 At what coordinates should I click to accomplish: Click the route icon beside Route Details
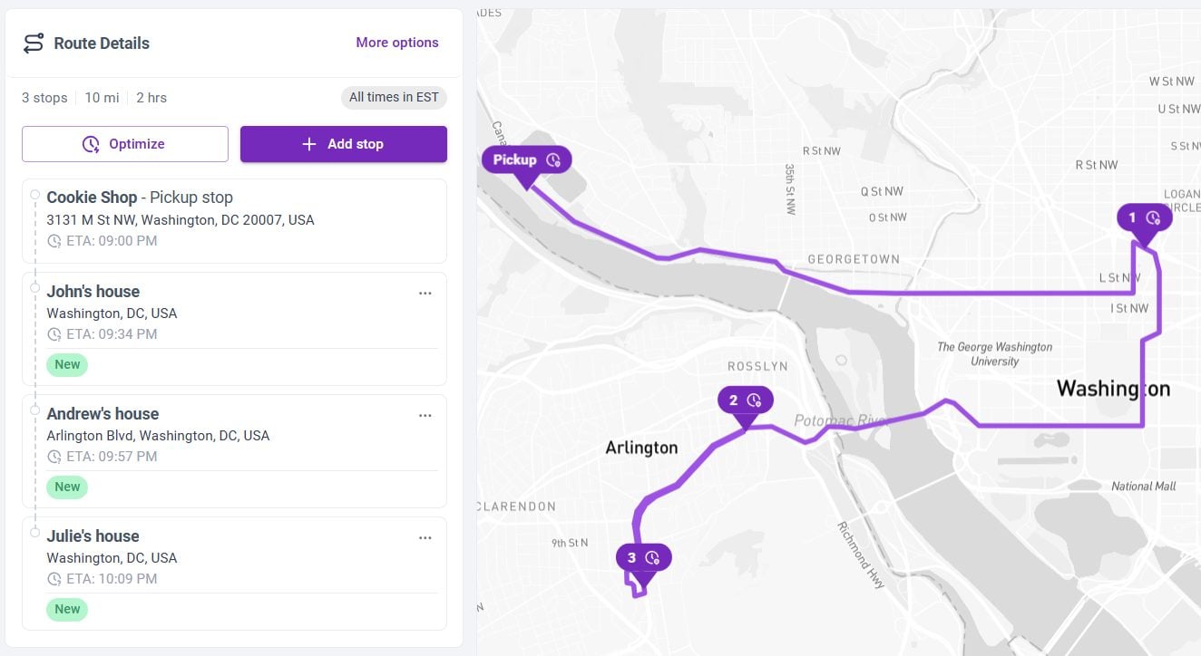click(34, 43)
